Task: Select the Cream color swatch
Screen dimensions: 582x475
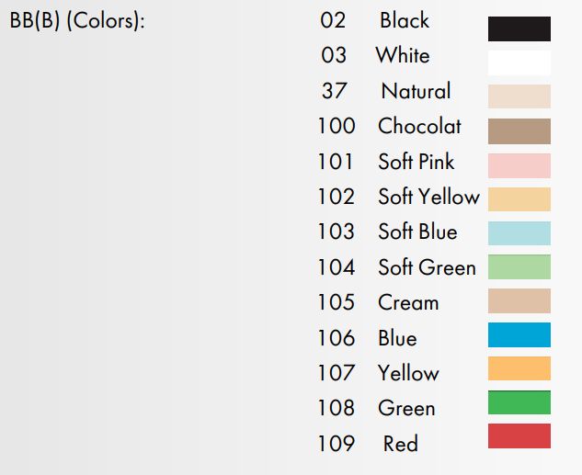Action: pyautogui.click(x=519, y=301)
